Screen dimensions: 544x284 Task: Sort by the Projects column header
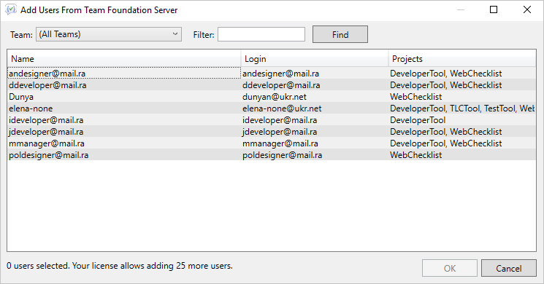click(462, 58)
